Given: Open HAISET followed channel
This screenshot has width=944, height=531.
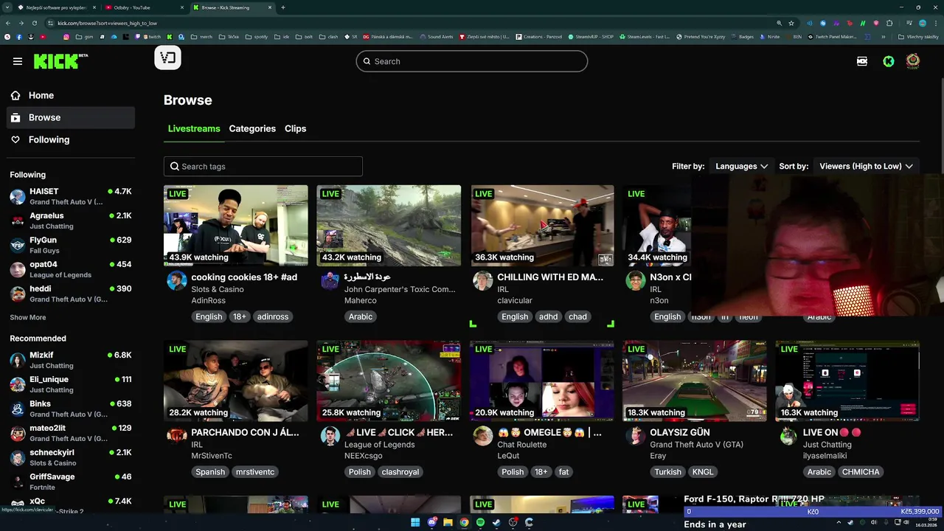Looking at the screenshot, I should tap(71, 196).
